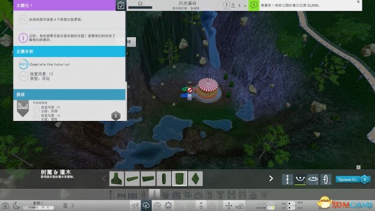Toggle the yellow-lit switch in bottom bar
This screenshot has height=211, width=375.
click(x=271, y=208)
